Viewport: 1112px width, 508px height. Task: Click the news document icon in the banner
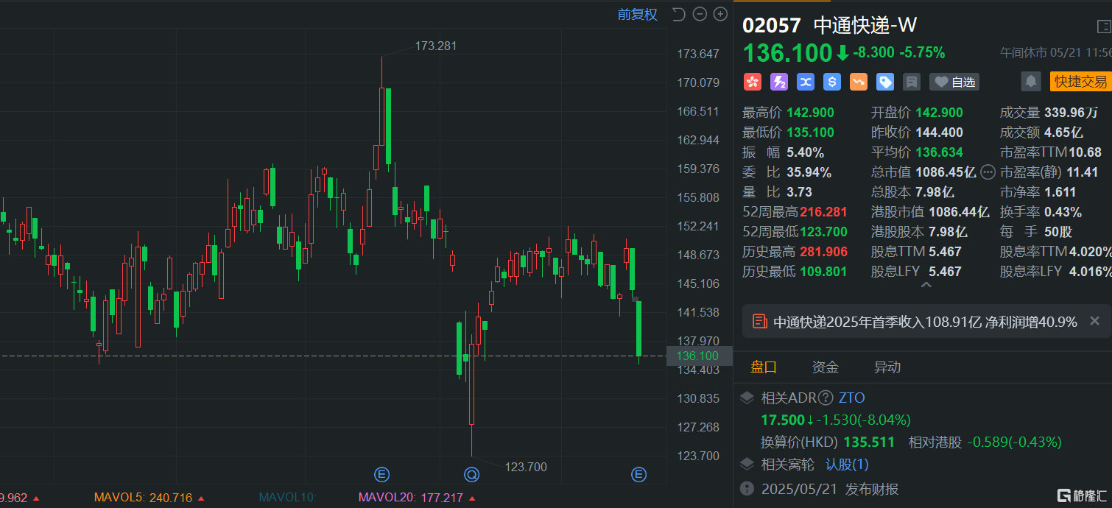click(x=759, y=322)
